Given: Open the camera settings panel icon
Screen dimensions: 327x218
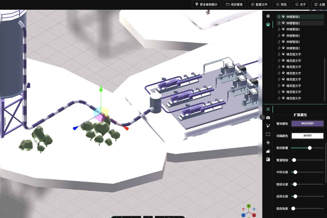Looking at the screenshot, I should click(268, 118).
